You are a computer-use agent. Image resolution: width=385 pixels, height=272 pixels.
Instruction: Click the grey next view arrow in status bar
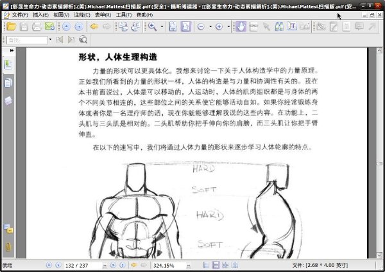143,265
